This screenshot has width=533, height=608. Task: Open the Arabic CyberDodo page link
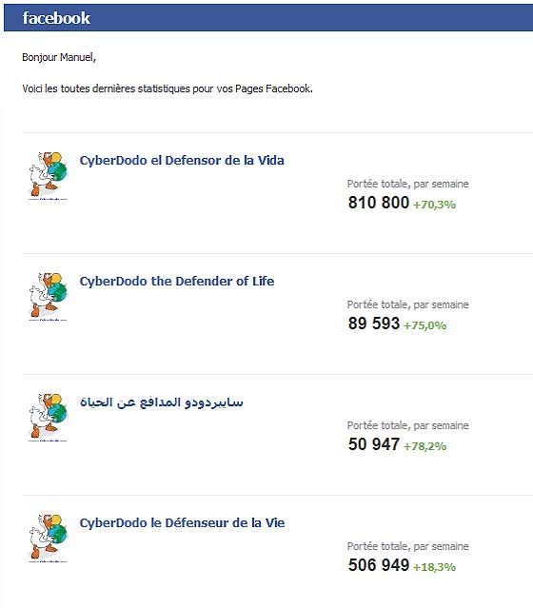[162, 402]
